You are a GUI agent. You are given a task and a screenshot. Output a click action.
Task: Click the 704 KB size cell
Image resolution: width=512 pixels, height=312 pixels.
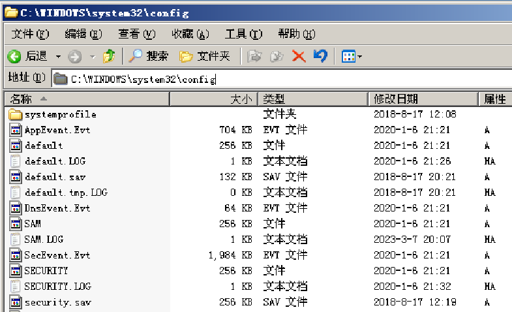click(x=235, y=130)
